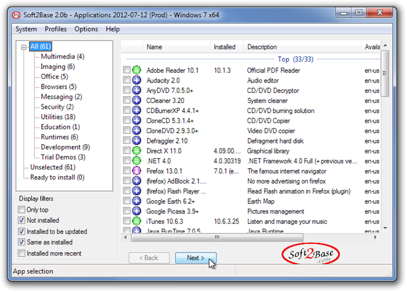The image size is (407, 292).
Task: Enable the Only top display filter
Action: tap(22, 209)
